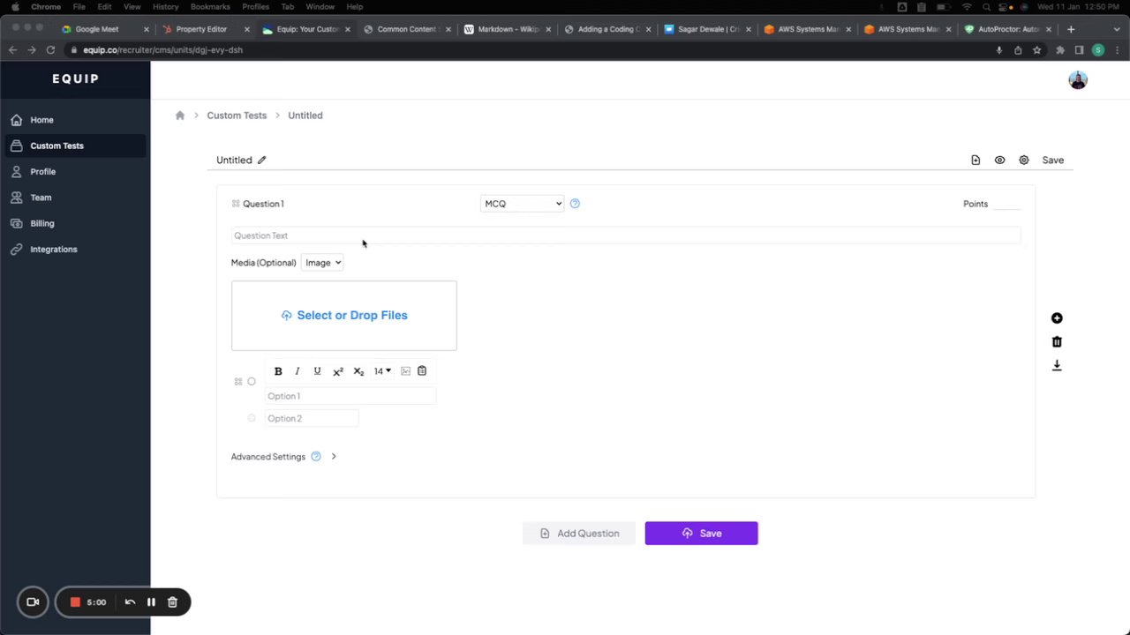Toggle italic formatting in option toolbar

(298, 371)
